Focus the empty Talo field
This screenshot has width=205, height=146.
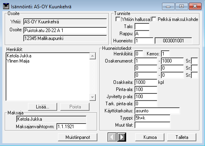pyautogui.click(x=142, y=27)
